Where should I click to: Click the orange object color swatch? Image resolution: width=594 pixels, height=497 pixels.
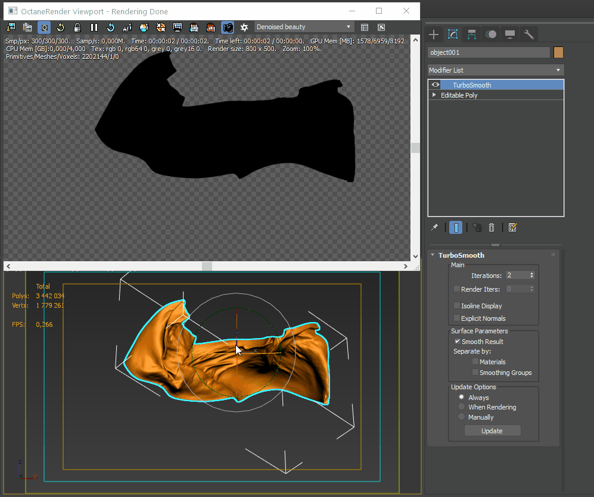pos(558,52)
